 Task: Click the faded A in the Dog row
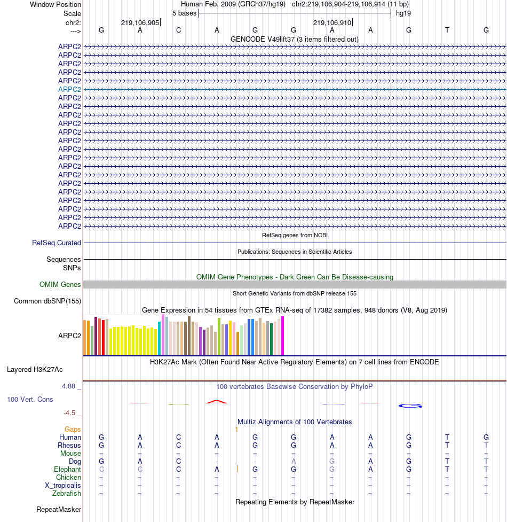point(294,462)
